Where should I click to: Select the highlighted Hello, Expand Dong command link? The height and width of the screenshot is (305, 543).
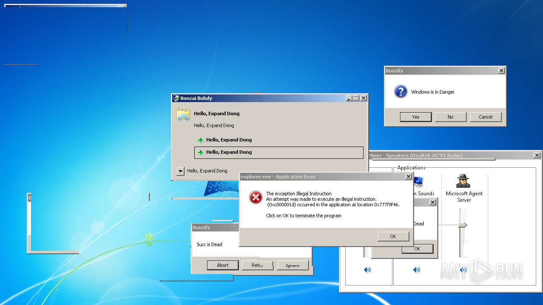click(279, 152)
